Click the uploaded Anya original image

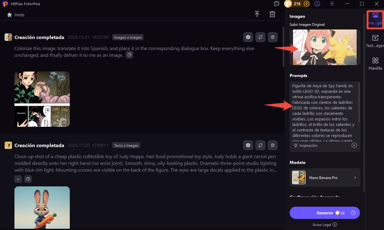pos(324,47)
